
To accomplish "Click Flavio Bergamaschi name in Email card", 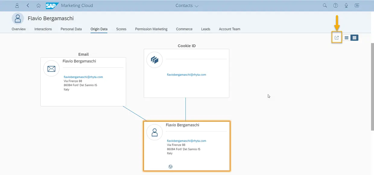I will click(79, 61).
